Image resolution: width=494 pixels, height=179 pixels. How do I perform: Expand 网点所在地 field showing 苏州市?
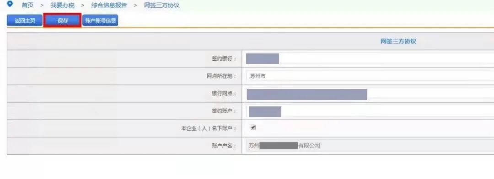[369, 76]
